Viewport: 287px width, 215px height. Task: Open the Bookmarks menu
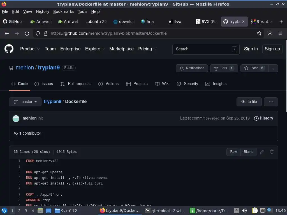pos(64,11)
